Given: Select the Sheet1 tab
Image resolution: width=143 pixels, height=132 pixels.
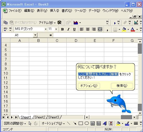Looking at the screenshot, I should 26,117.
